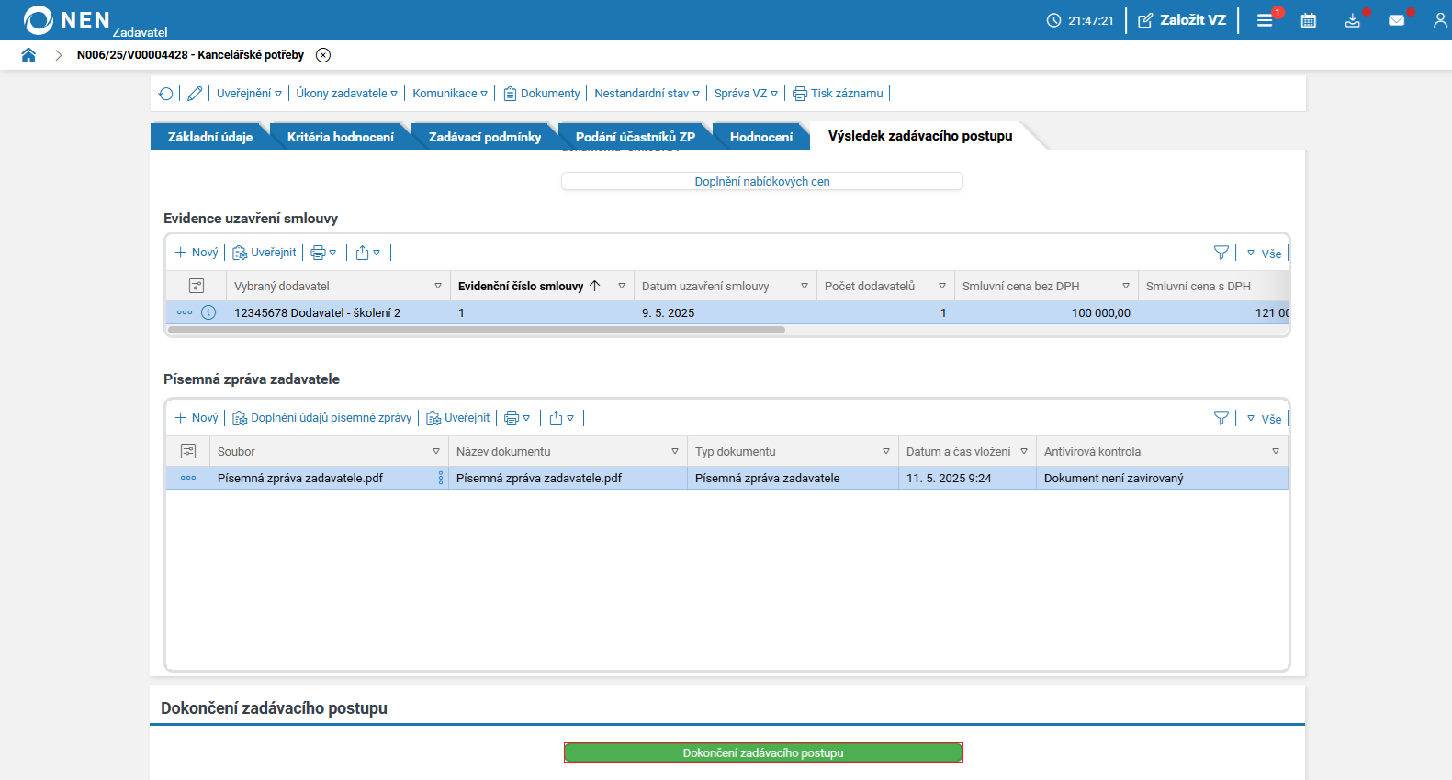Add Nový record in Evidence uzavření smlouvy

[197, 253]
